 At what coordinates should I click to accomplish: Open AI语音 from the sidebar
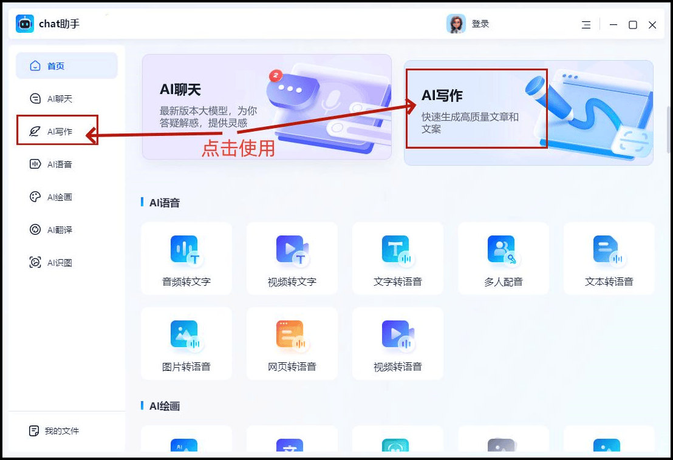[59, 164]
